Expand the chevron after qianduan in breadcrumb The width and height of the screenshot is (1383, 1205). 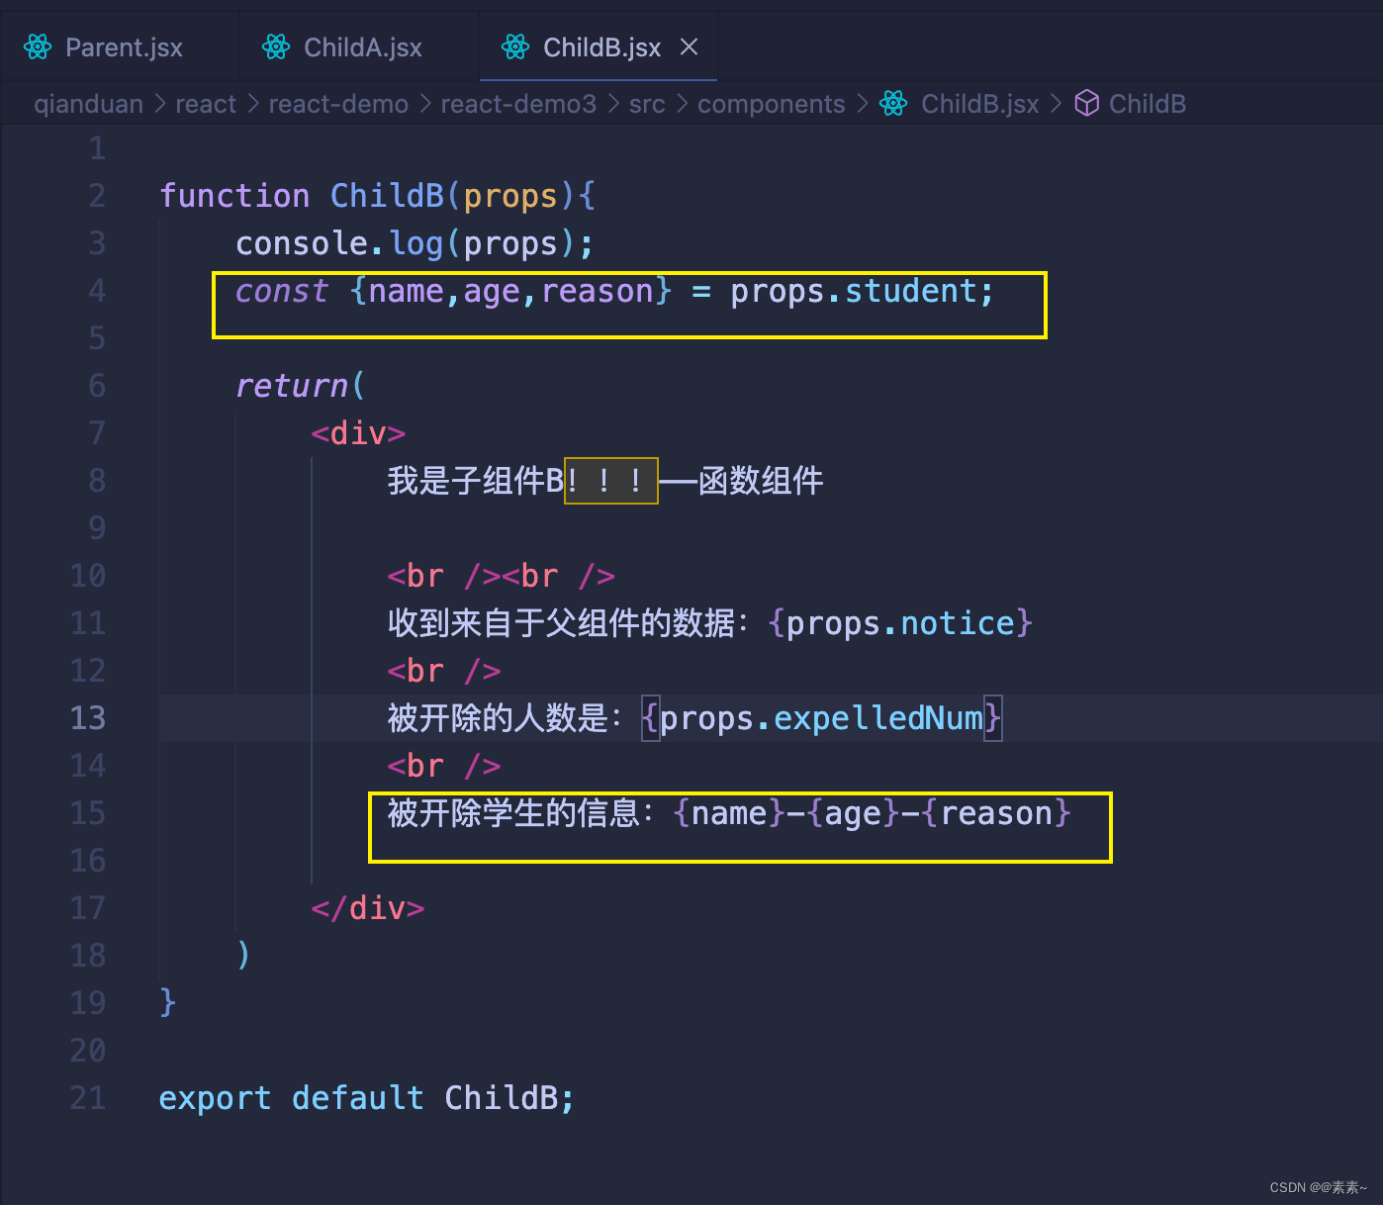coord(159,104)
